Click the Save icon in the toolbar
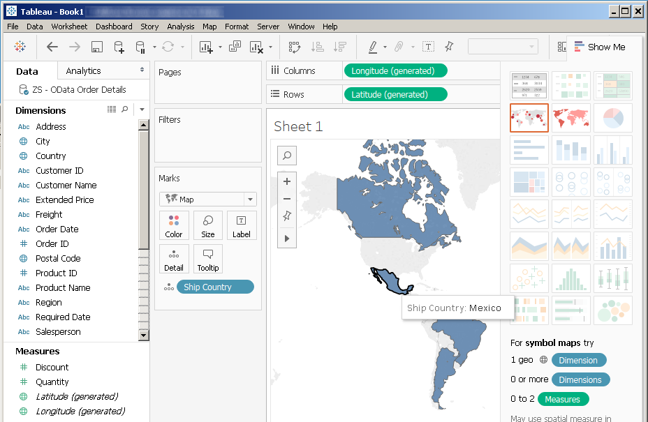Image resolution: width=648 pixels, height=422 pixels. 97,47
